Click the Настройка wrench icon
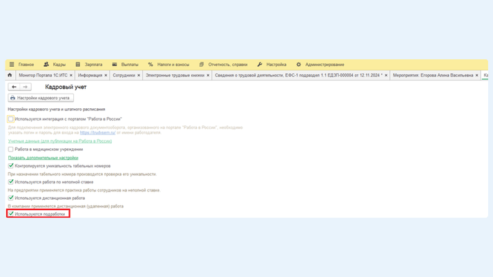493x277 pixels. pos(260,64)
